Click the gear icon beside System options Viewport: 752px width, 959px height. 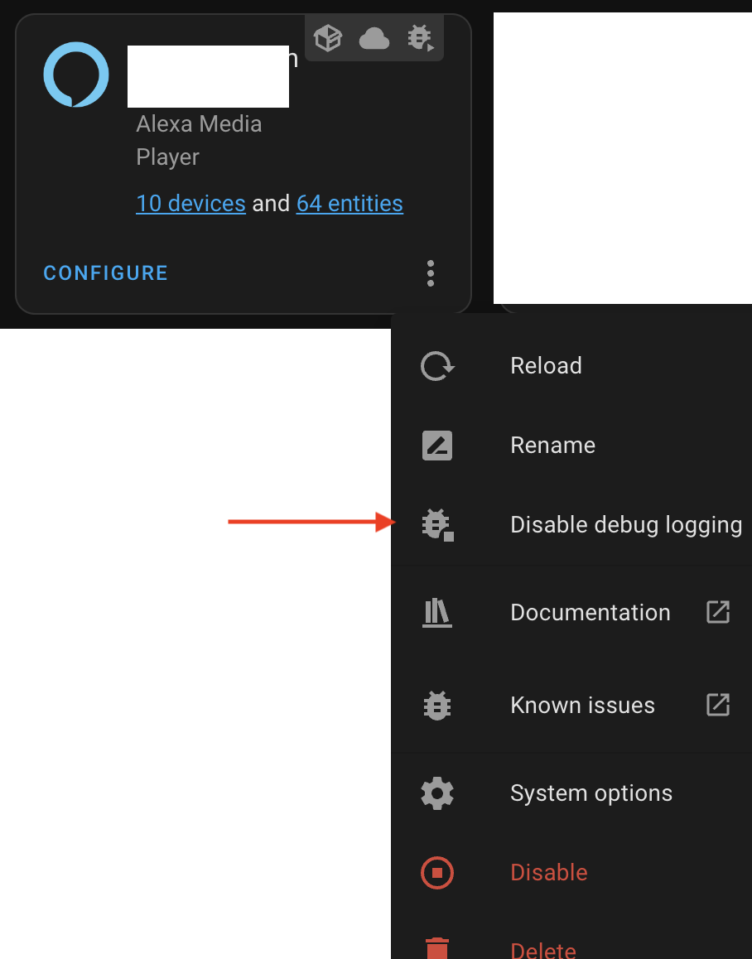point(436,793)
